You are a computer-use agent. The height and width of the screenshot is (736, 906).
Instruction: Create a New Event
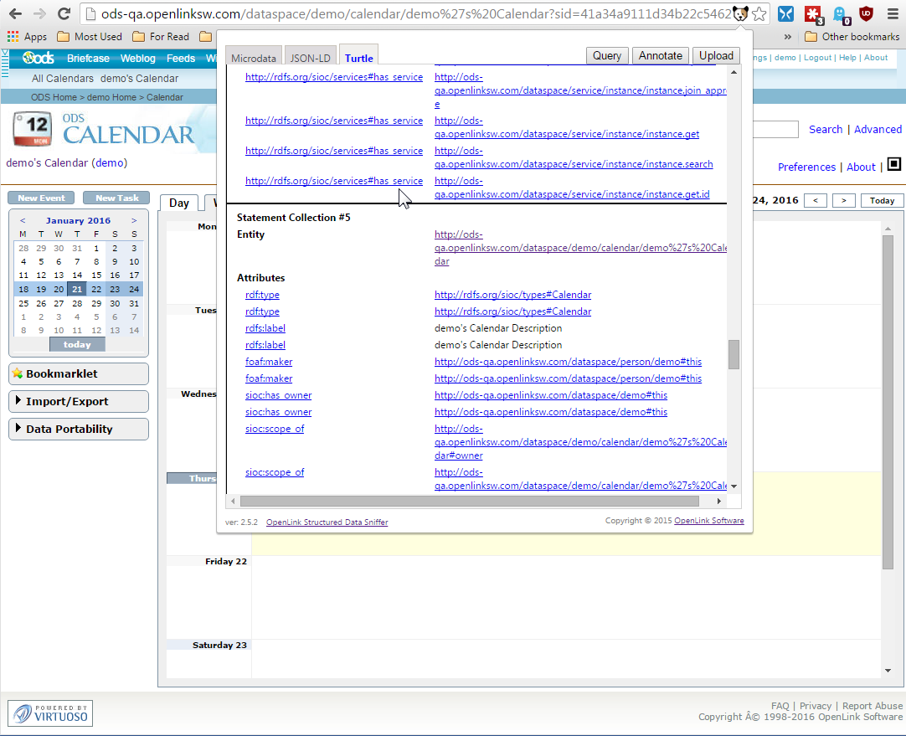tap(41, 198)
